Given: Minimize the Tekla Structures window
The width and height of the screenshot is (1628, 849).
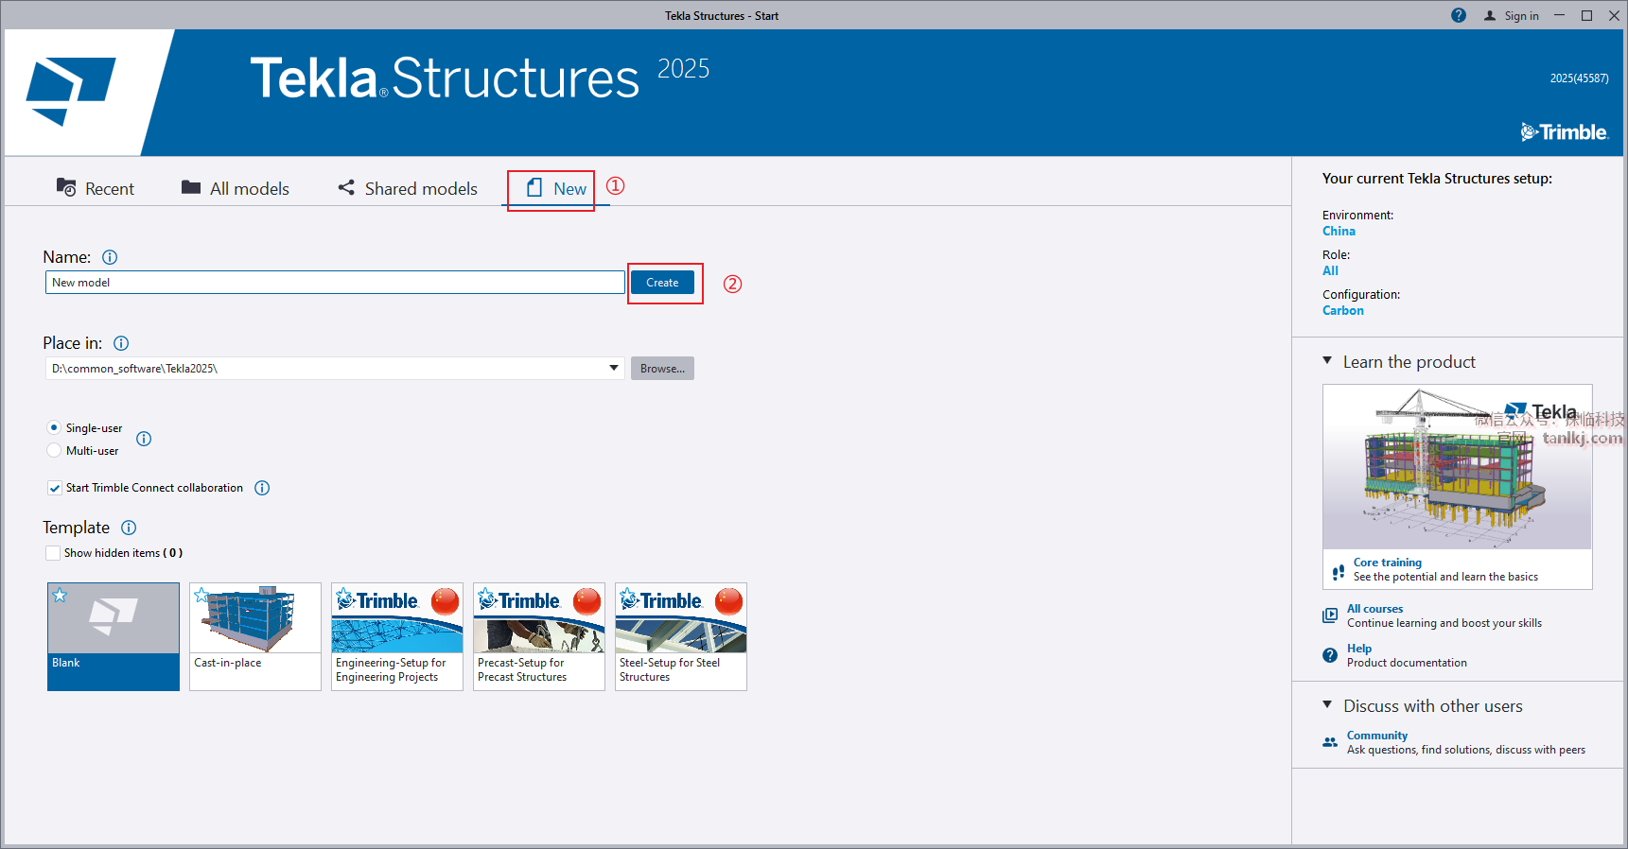Looking at the screenshot, I should coord(1559,15).
